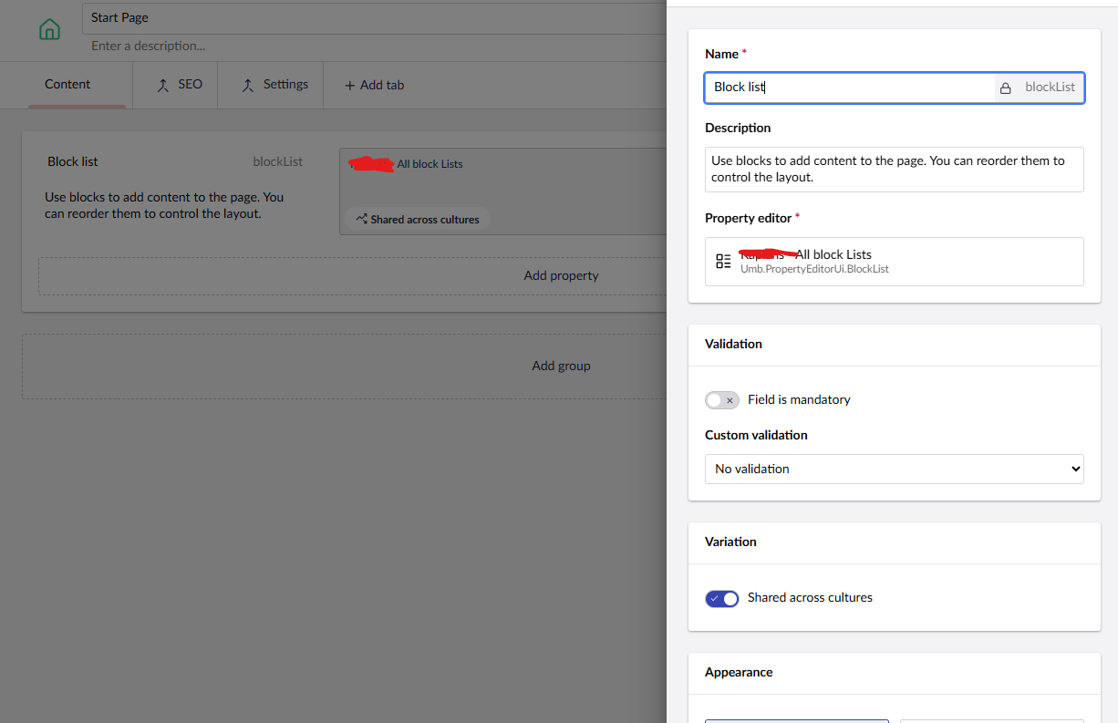This screenshot has height=723, width=1118.
Task: Click the block list icon under Property editor
Action: (723, 262)
